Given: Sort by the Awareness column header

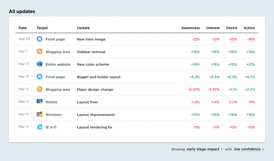Looking at the screenshot, I should point(190,28).
